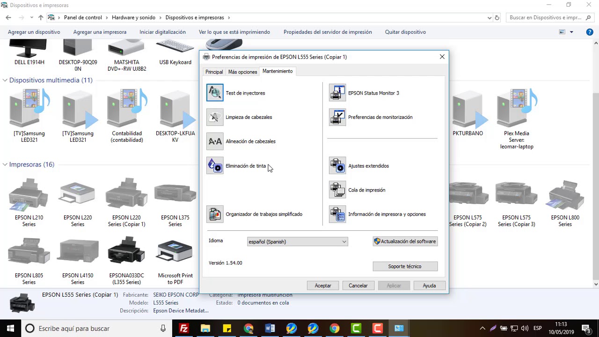This screenshot has width=599, height=337.
Task: Open the Ajustes extendidos icon
Action: click(337, 166)
